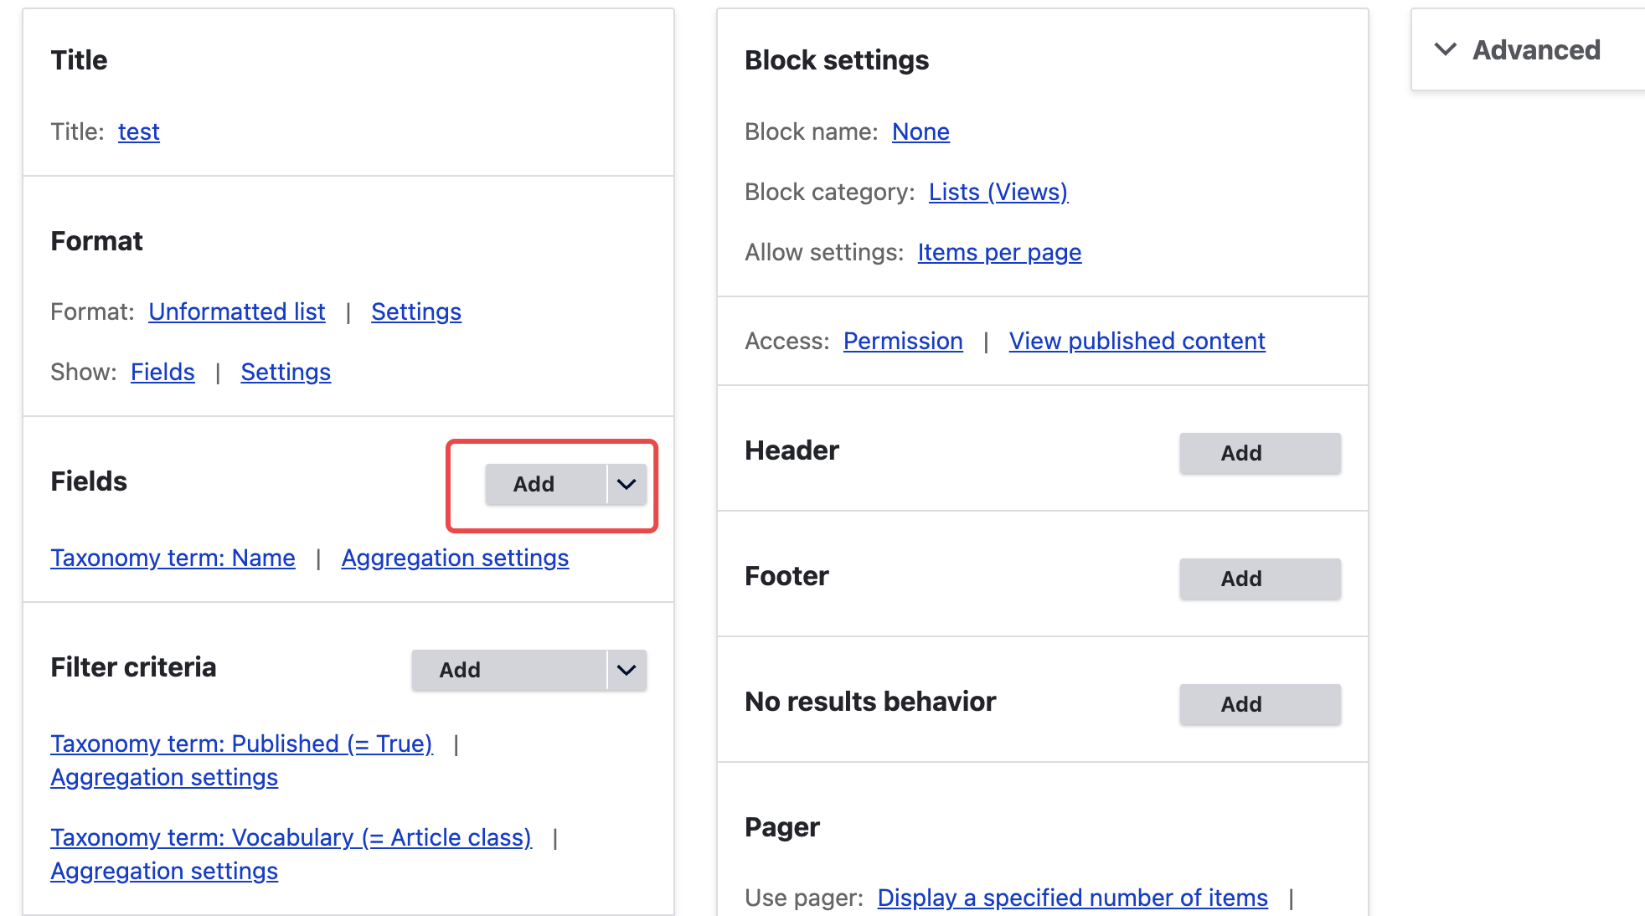Expand the Advanced section chevron
This screenshot has width=1645, height=916.
point(1446,49)
